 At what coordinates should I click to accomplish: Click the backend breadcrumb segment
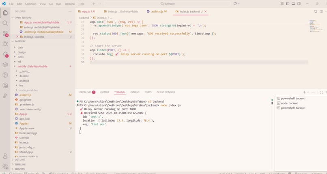tap(84, 18)
